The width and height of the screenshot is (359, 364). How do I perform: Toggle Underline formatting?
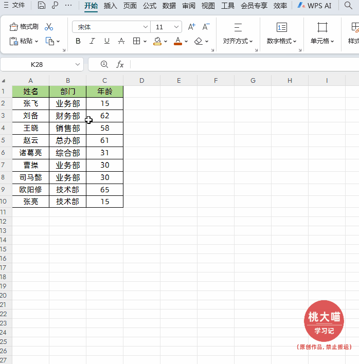point(107,41)
